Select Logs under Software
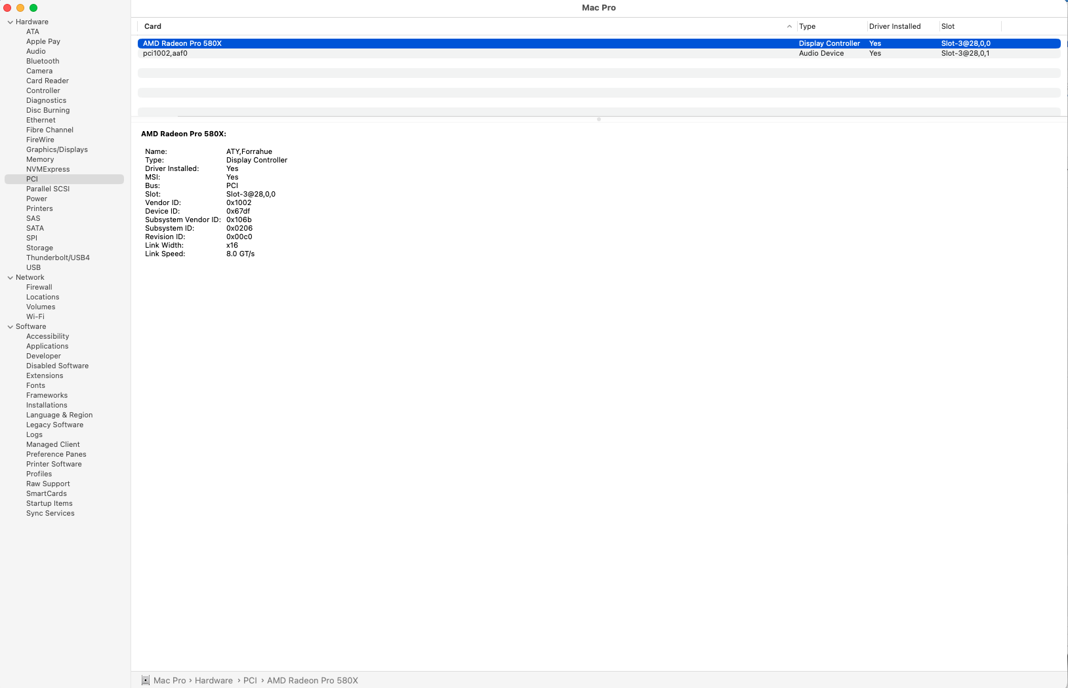Viewport: 1068px width, 688px height. (x=34, y=435)
